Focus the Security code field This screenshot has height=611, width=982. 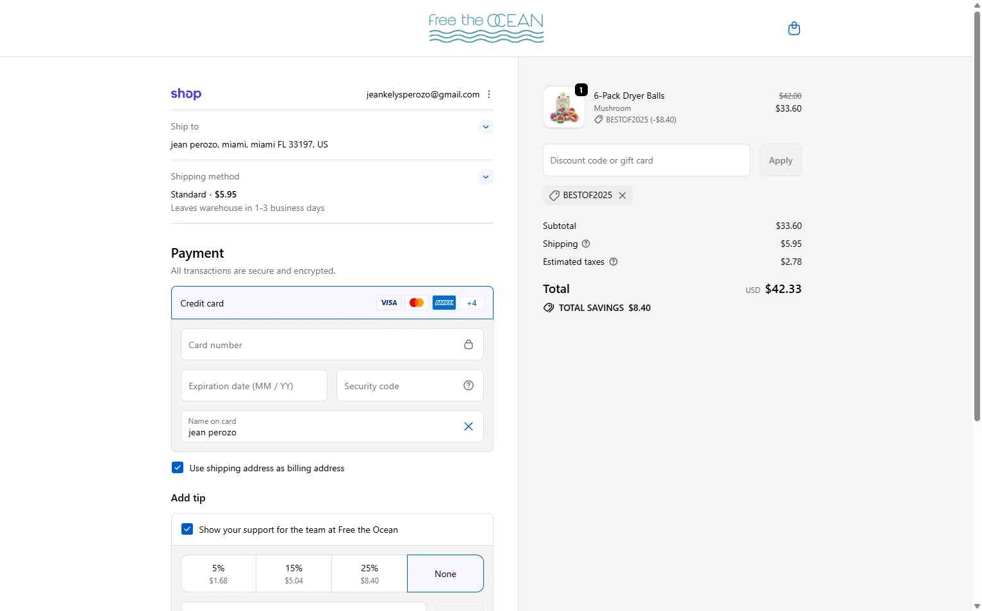[410, 386]
